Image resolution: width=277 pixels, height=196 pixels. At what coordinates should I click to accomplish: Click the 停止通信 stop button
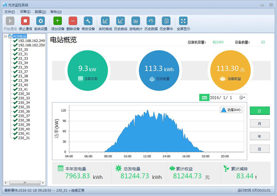click(25, 21)
